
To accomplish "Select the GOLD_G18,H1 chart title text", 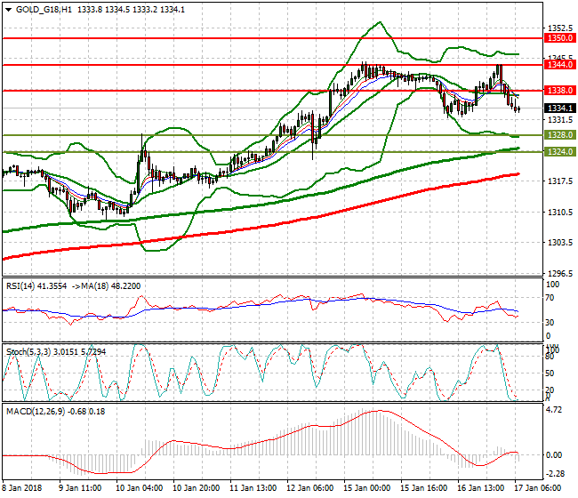I will (44, 10).
